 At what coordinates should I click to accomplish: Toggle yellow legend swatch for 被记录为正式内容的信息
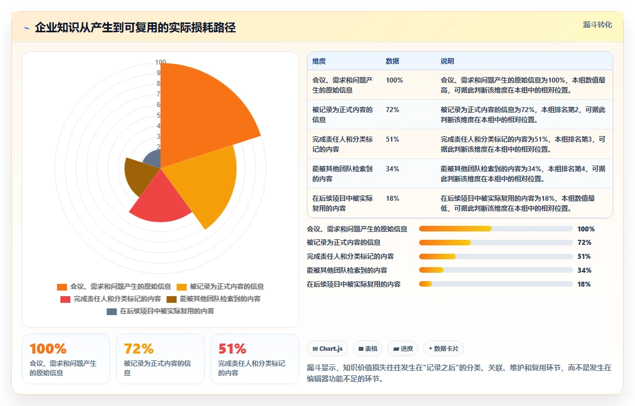(181, 287)
